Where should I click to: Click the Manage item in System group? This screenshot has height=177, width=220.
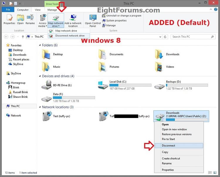pos(109,26)
